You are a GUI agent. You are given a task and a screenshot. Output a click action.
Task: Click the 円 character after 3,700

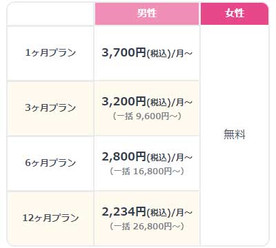point(141,52)
